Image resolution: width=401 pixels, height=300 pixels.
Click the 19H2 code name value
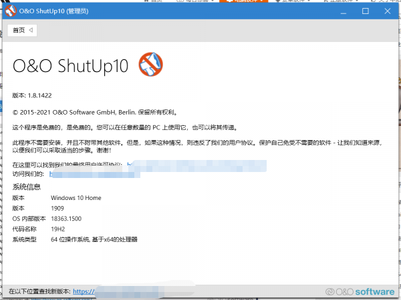point(58,229)
